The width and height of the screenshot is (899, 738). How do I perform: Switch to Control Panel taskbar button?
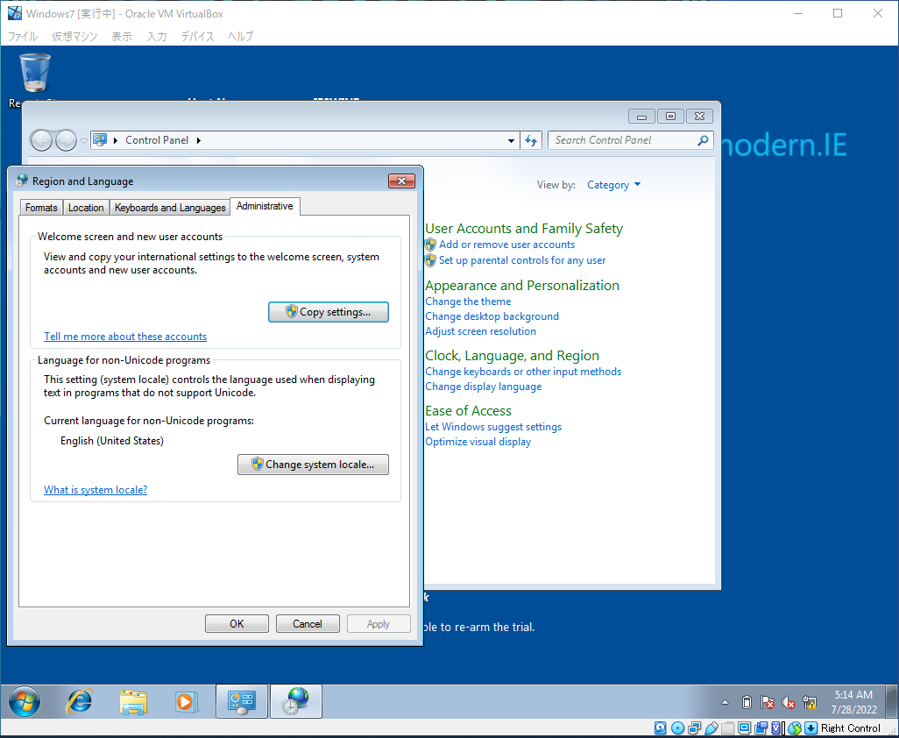pos(242,700)
